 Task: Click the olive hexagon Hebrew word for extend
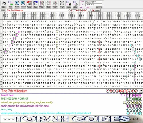click(132, 102)
